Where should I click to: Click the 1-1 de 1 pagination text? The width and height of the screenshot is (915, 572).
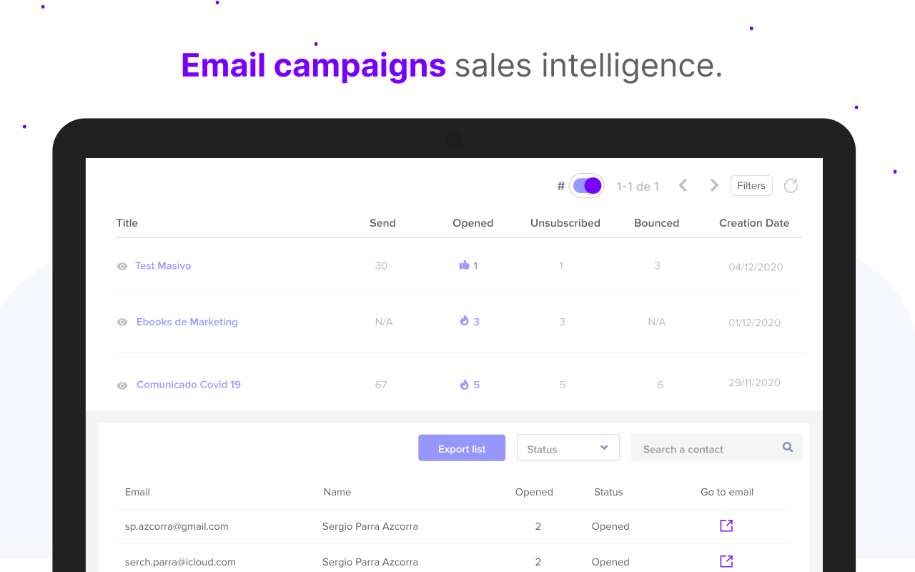[x=638, y=187]
